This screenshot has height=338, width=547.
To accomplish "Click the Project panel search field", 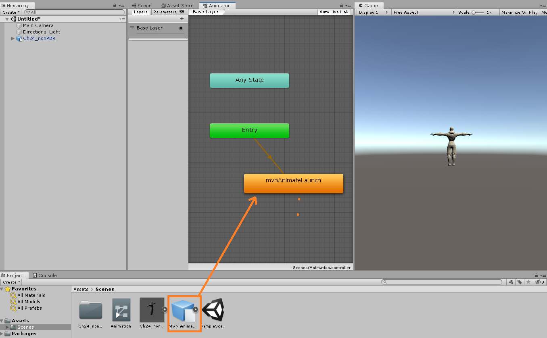I will (442, 282).
